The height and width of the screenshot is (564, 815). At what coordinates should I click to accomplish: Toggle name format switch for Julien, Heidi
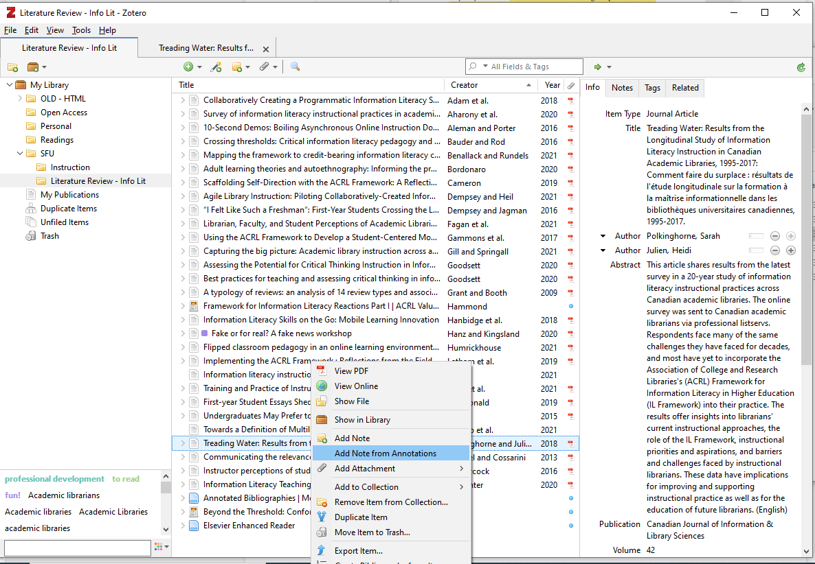(756, 250)
